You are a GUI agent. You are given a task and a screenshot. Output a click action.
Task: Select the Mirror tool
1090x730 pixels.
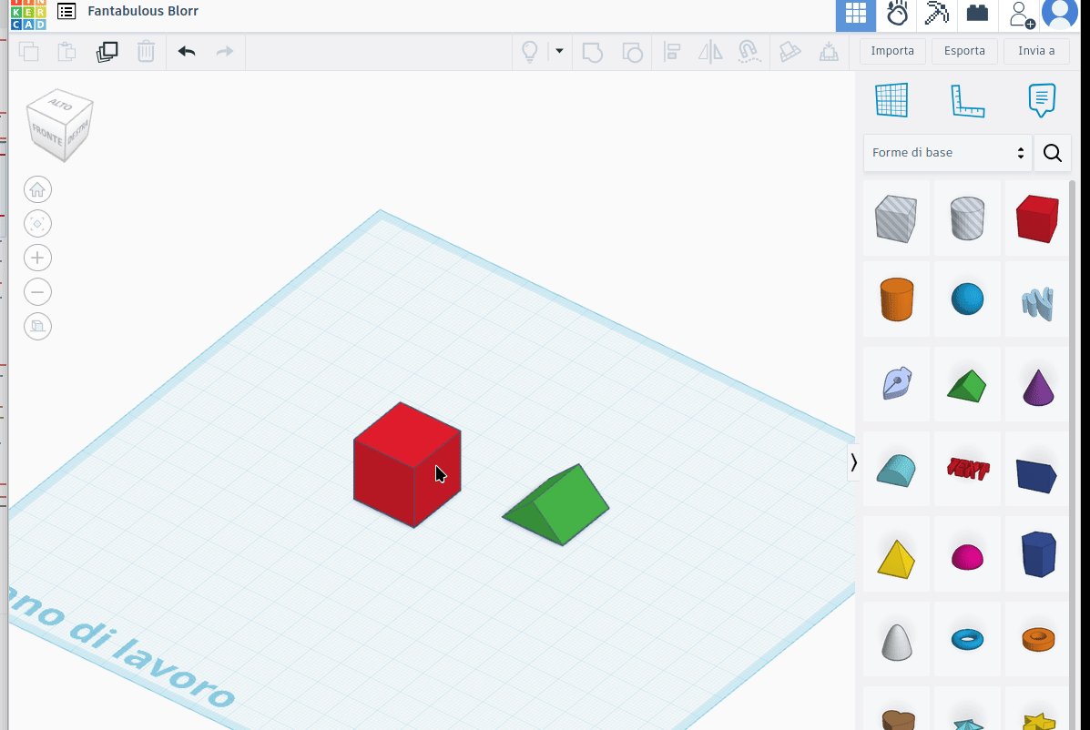pyautogui.click(x=709, y=52)
